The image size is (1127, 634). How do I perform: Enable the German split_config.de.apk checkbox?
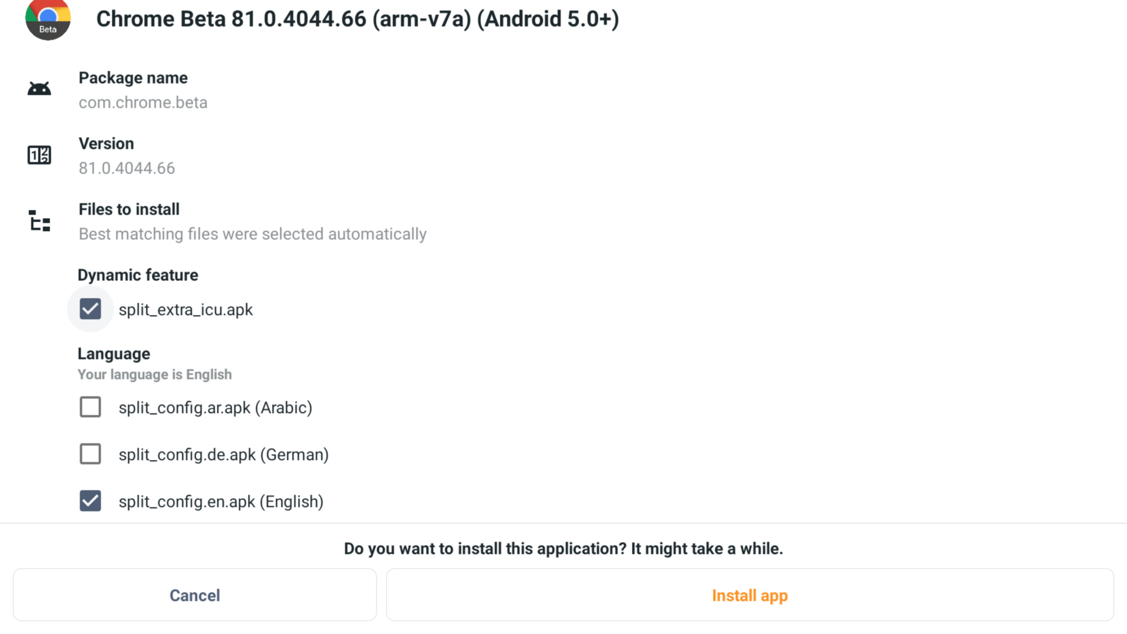(x=90, y=454)
